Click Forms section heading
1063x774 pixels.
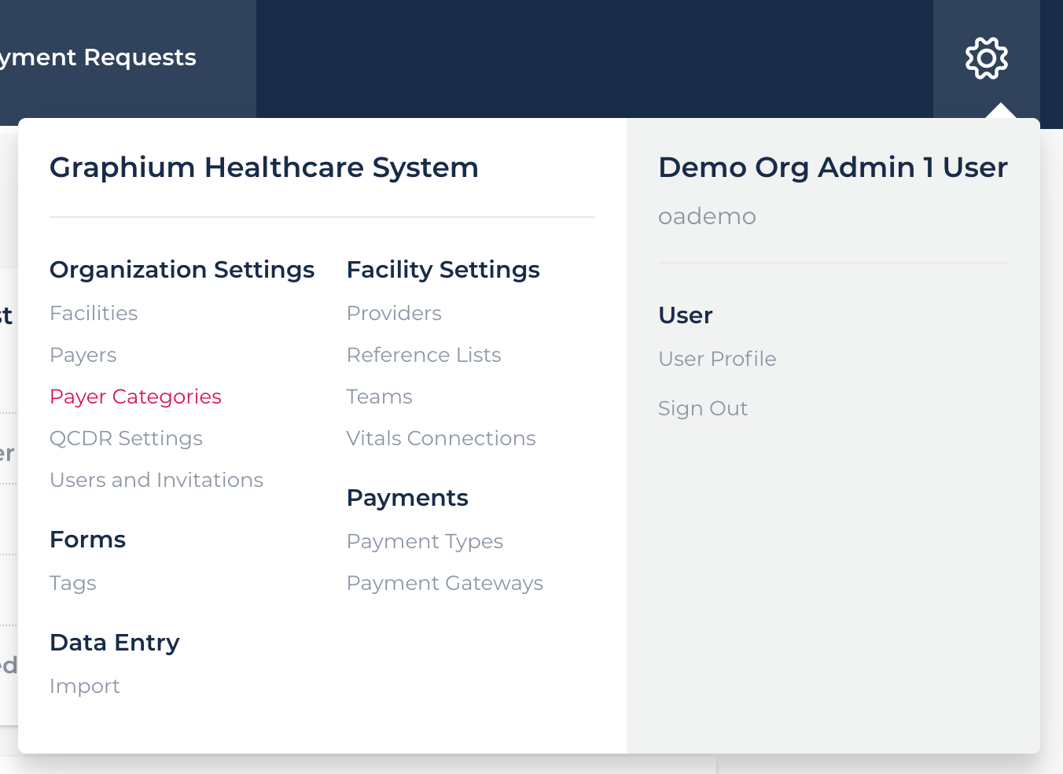87,540
